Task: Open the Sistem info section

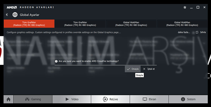Action: (188, 99)
